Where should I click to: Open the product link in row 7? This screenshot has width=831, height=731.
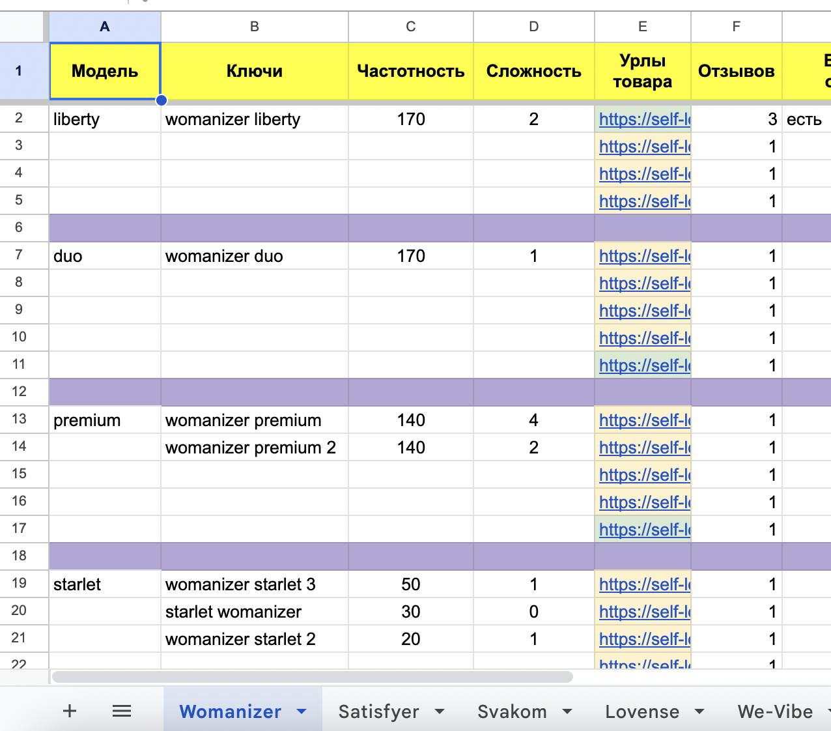pos(645,256)
